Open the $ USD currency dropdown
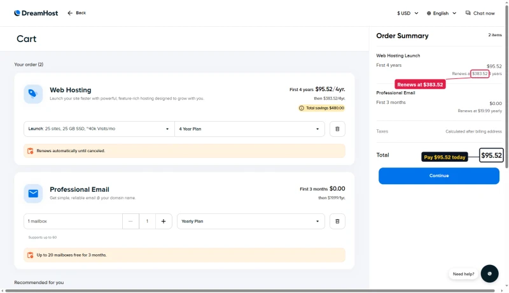This screenshot has width=509, height=293. 407,13
